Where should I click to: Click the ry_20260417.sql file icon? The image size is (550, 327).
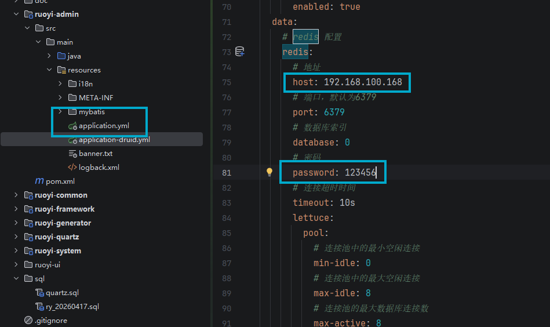click(x=39, y=306)
